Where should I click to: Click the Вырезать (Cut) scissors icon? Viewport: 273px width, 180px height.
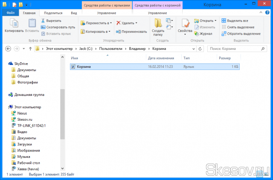(43, 20)
